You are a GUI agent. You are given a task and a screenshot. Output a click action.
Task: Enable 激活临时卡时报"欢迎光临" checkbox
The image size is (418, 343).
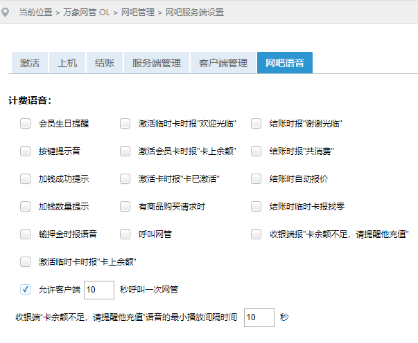(125, 123)
